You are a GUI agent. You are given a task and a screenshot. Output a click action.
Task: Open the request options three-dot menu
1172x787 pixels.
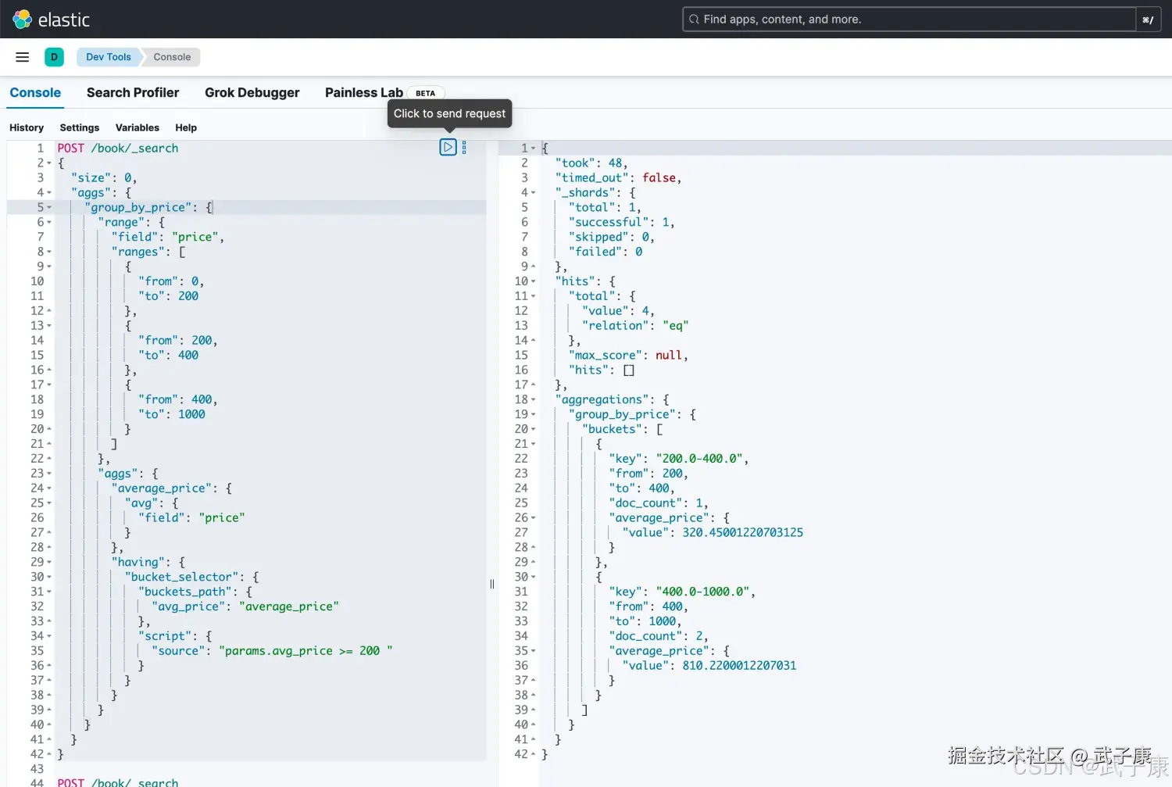tap(464, 147)
